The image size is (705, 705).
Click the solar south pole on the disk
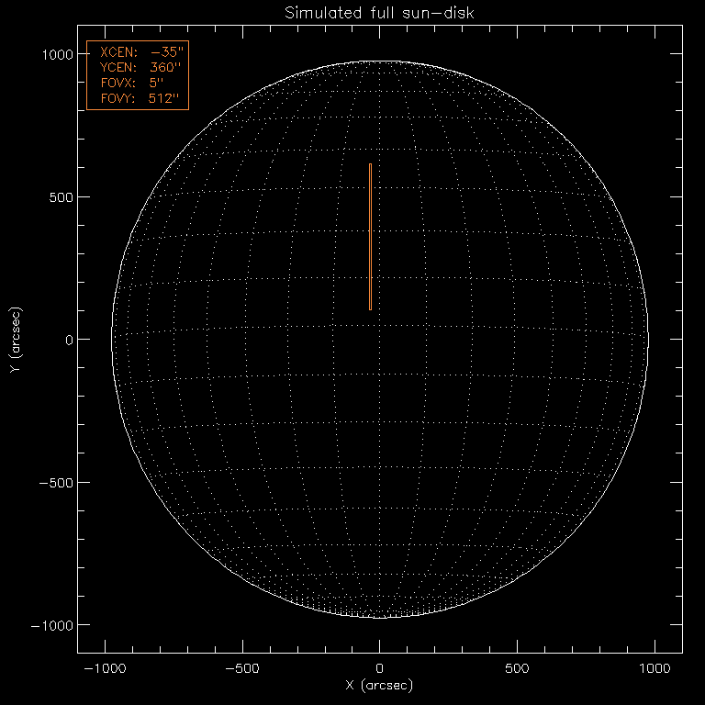click(x=379, y=616)
